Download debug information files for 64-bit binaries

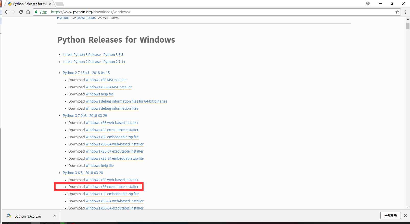click(x=126, y=101)
